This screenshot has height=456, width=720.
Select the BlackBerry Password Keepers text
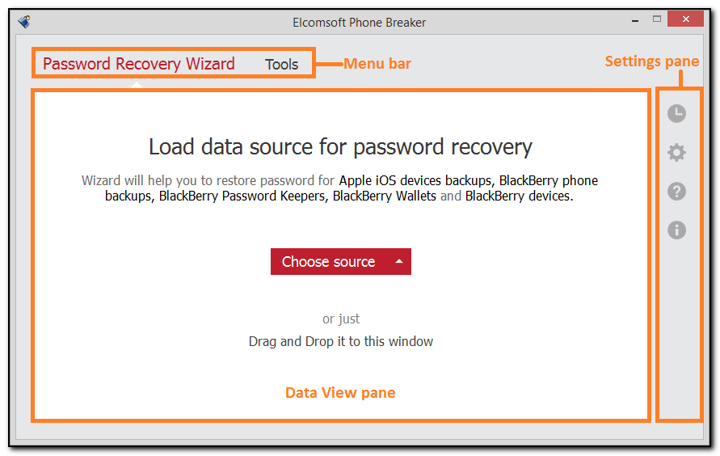(242, 196)
